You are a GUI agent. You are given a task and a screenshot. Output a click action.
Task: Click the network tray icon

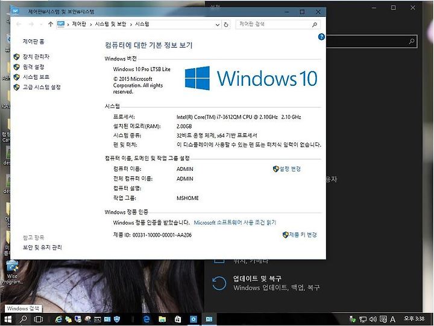pyautogui.click(x=363, y=319)
